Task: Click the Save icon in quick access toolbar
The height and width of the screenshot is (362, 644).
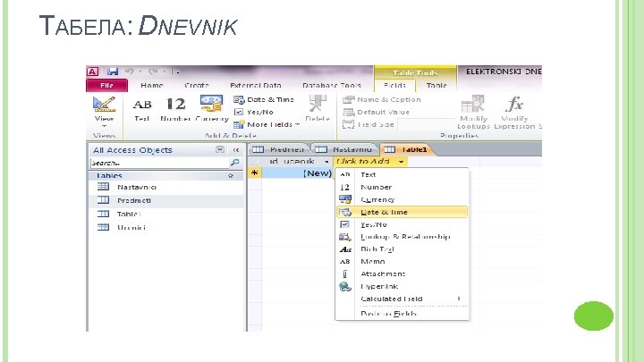Action: 113,72
